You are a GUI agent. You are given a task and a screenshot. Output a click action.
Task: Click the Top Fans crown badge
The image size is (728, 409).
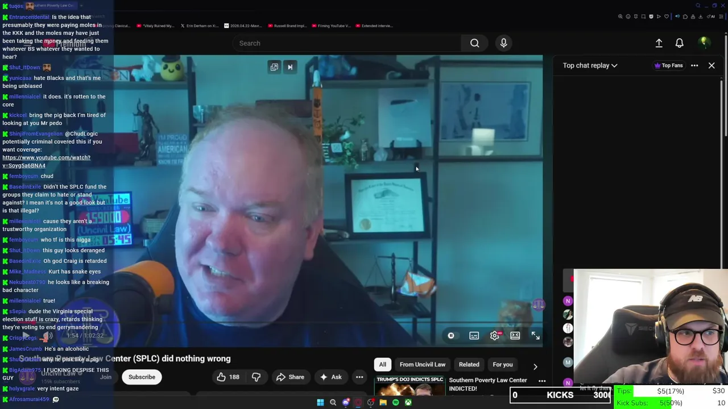(668, 65)
